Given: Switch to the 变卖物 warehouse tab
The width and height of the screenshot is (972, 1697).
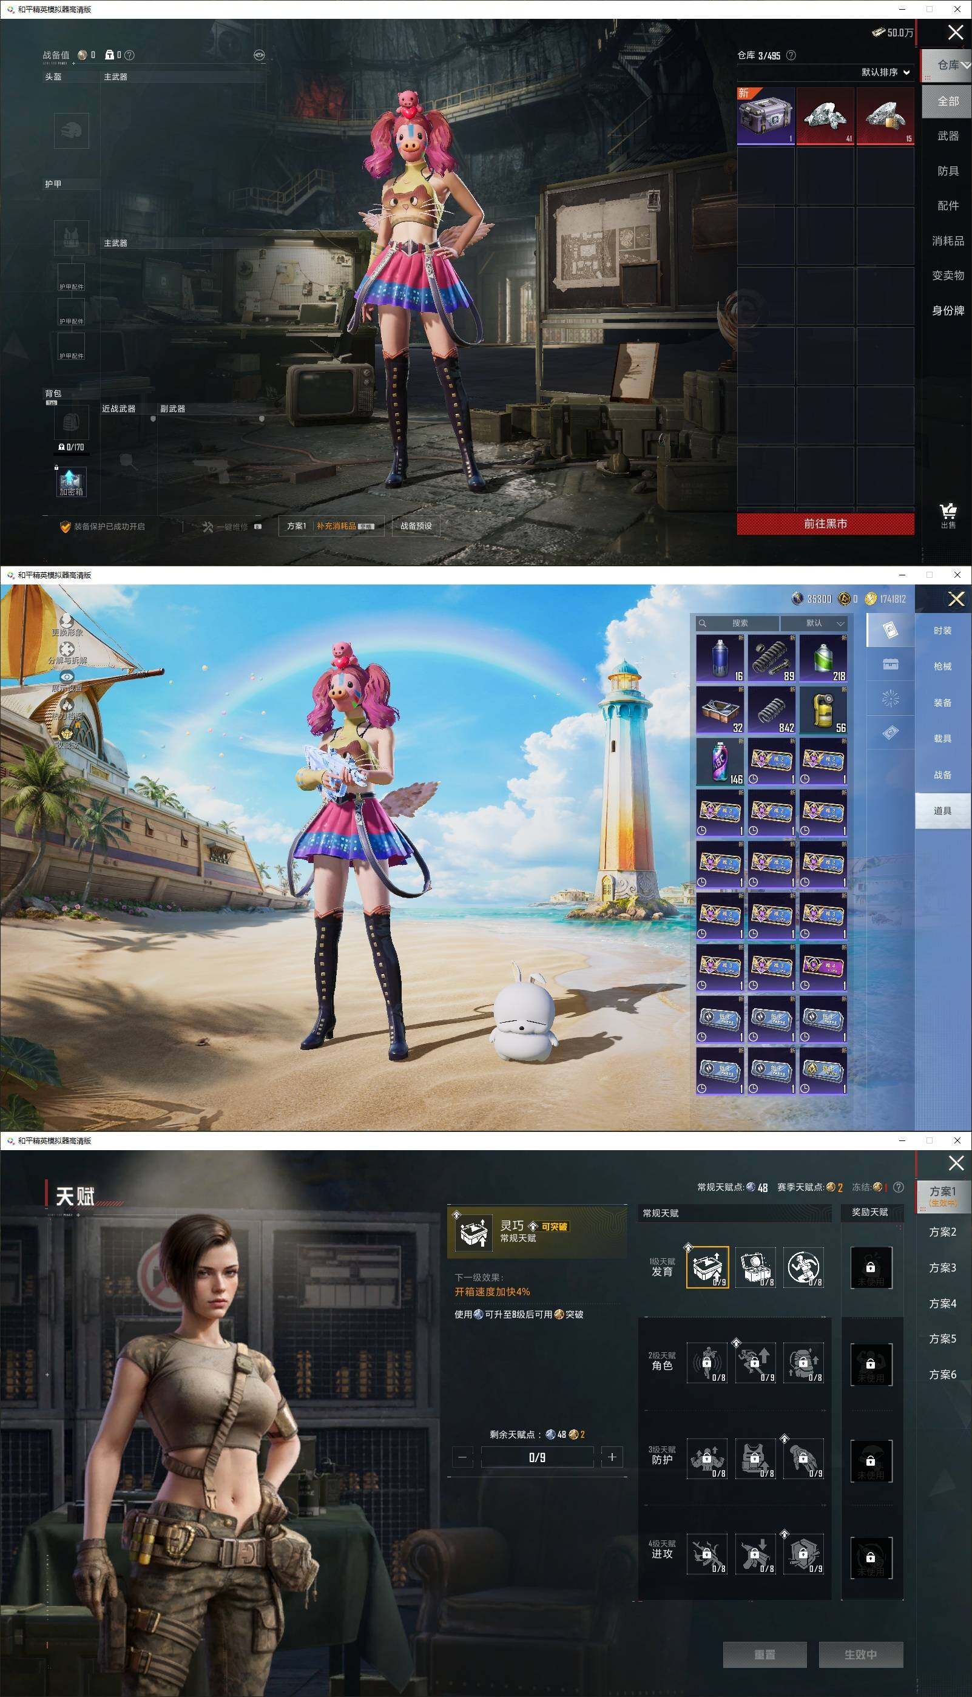Looking at the screenshot, I should tap(947, 275).
